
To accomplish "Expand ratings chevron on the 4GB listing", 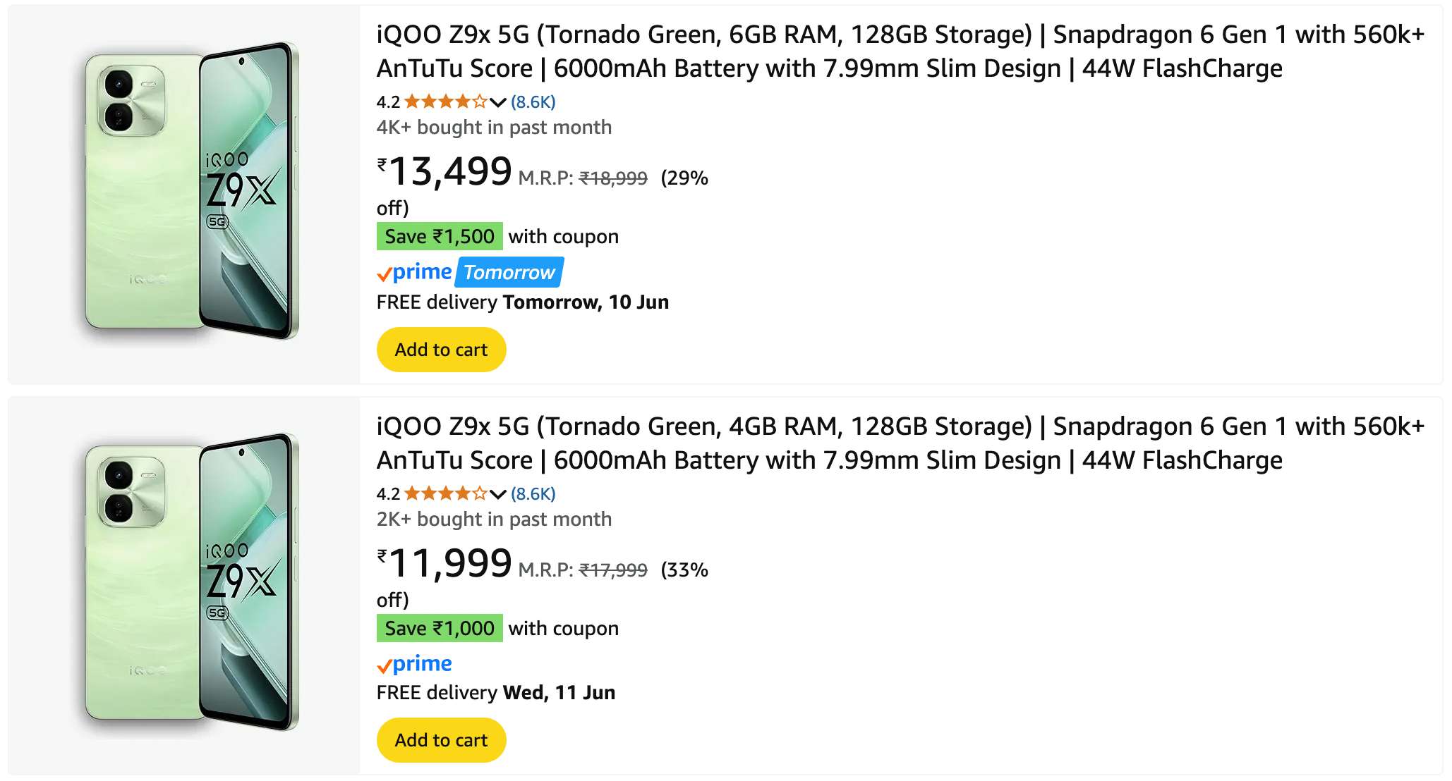I will pyautogui.click(x=498, y=494).
